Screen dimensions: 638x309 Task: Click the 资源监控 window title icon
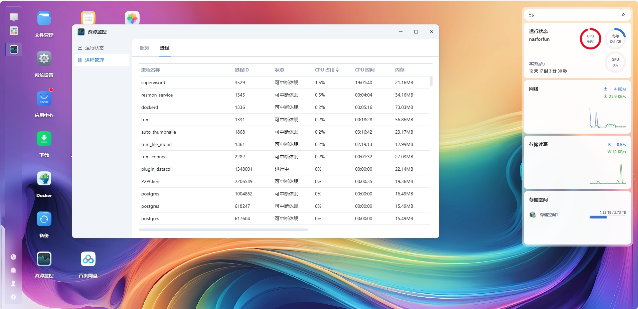(81, 32)
